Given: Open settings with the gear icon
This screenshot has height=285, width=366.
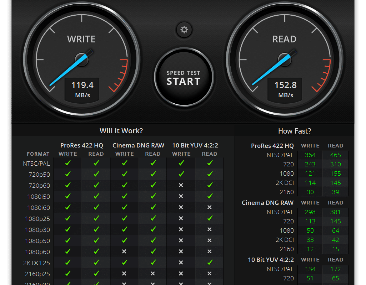Looking at the screenshot, I should pos(184,30).
